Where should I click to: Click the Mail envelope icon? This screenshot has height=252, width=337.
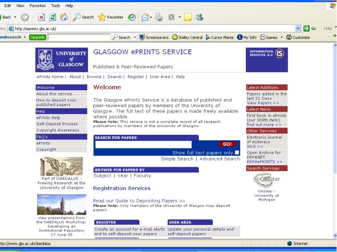[x=145, y=17]
